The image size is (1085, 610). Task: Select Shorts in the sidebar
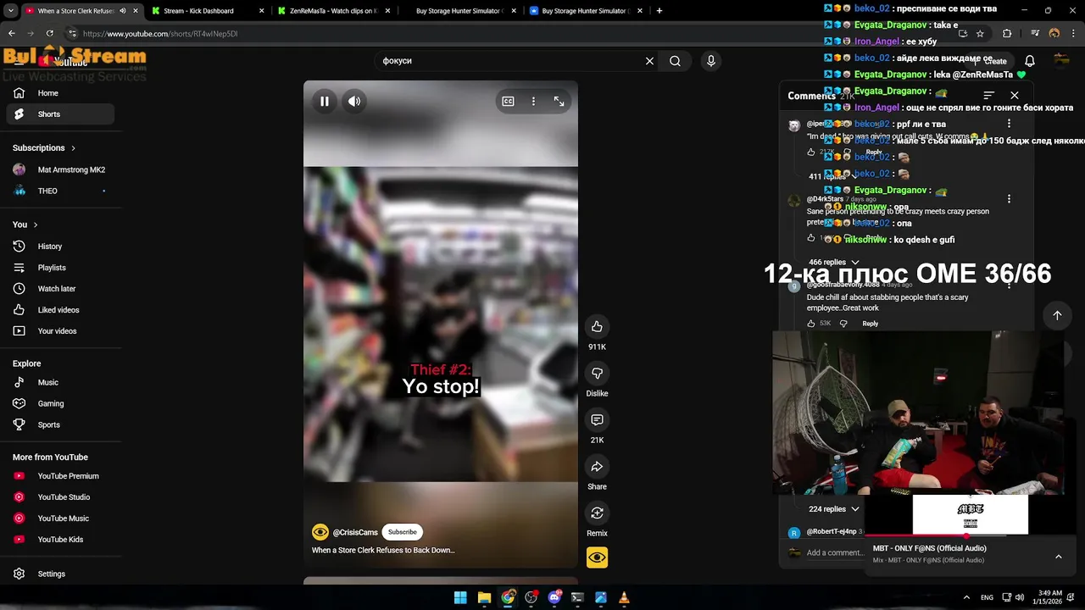59,114
